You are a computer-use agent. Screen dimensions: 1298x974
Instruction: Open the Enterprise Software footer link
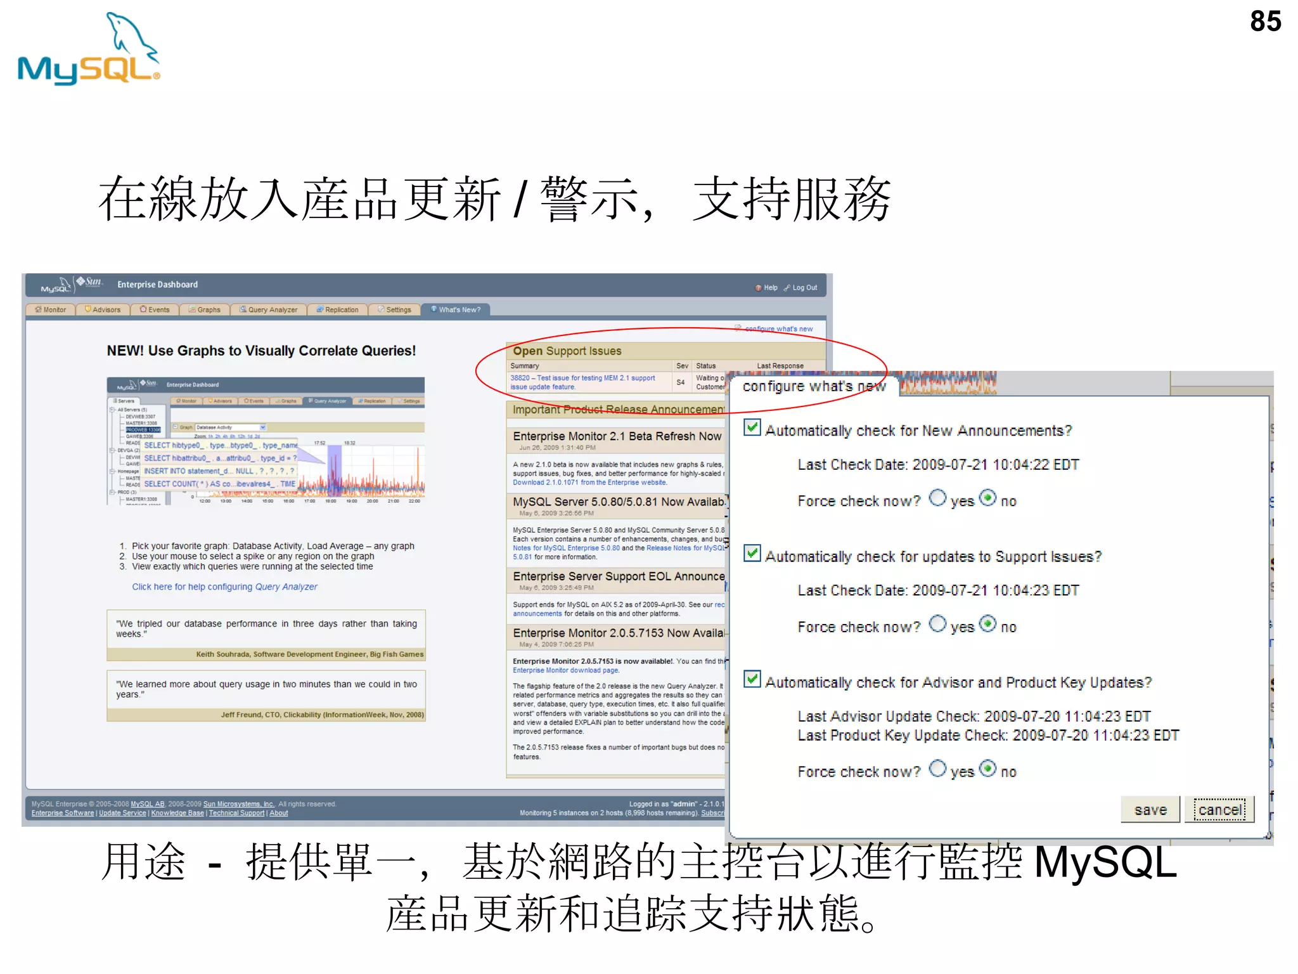[x=63, y=814]
